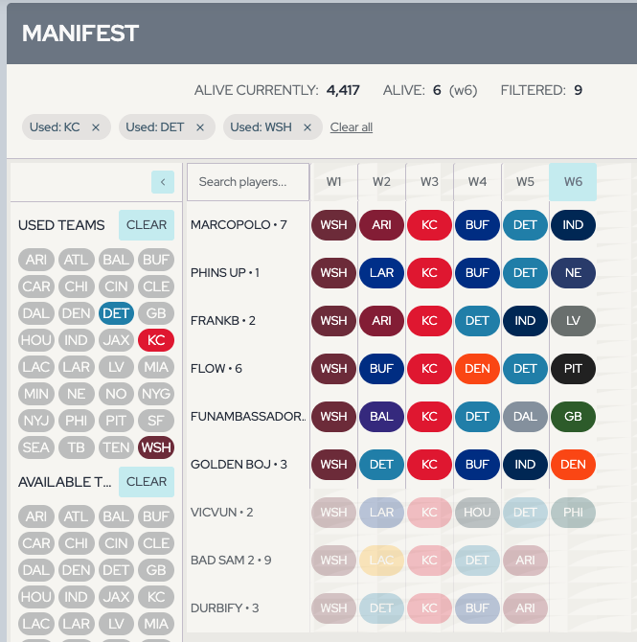Open the BAD SAM 2 • 9 player row
637x642 pixels.
[231, 561]
